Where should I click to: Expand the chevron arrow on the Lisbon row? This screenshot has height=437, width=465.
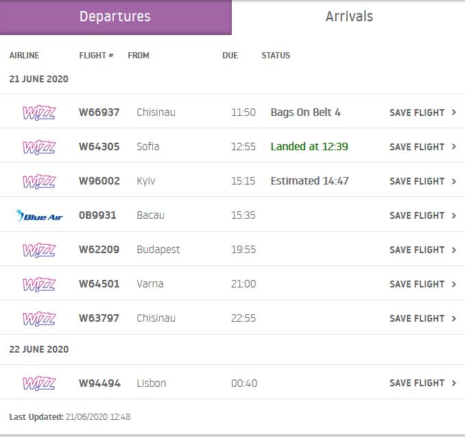[454, 383]
